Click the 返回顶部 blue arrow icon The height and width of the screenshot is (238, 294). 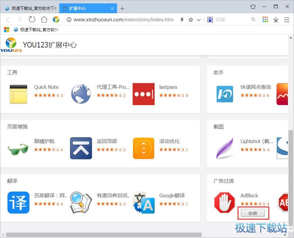81,148
